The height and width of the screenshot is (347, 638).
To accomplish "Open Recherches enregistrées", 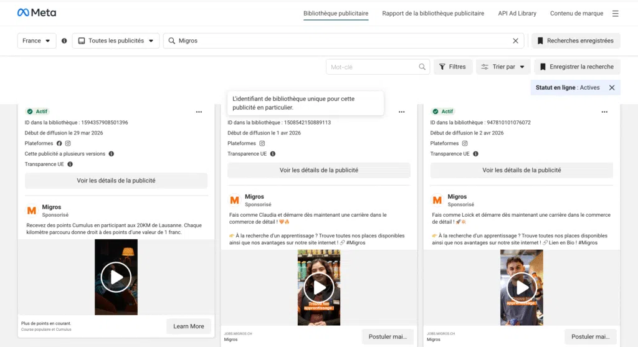I will [x=576, y=40].
